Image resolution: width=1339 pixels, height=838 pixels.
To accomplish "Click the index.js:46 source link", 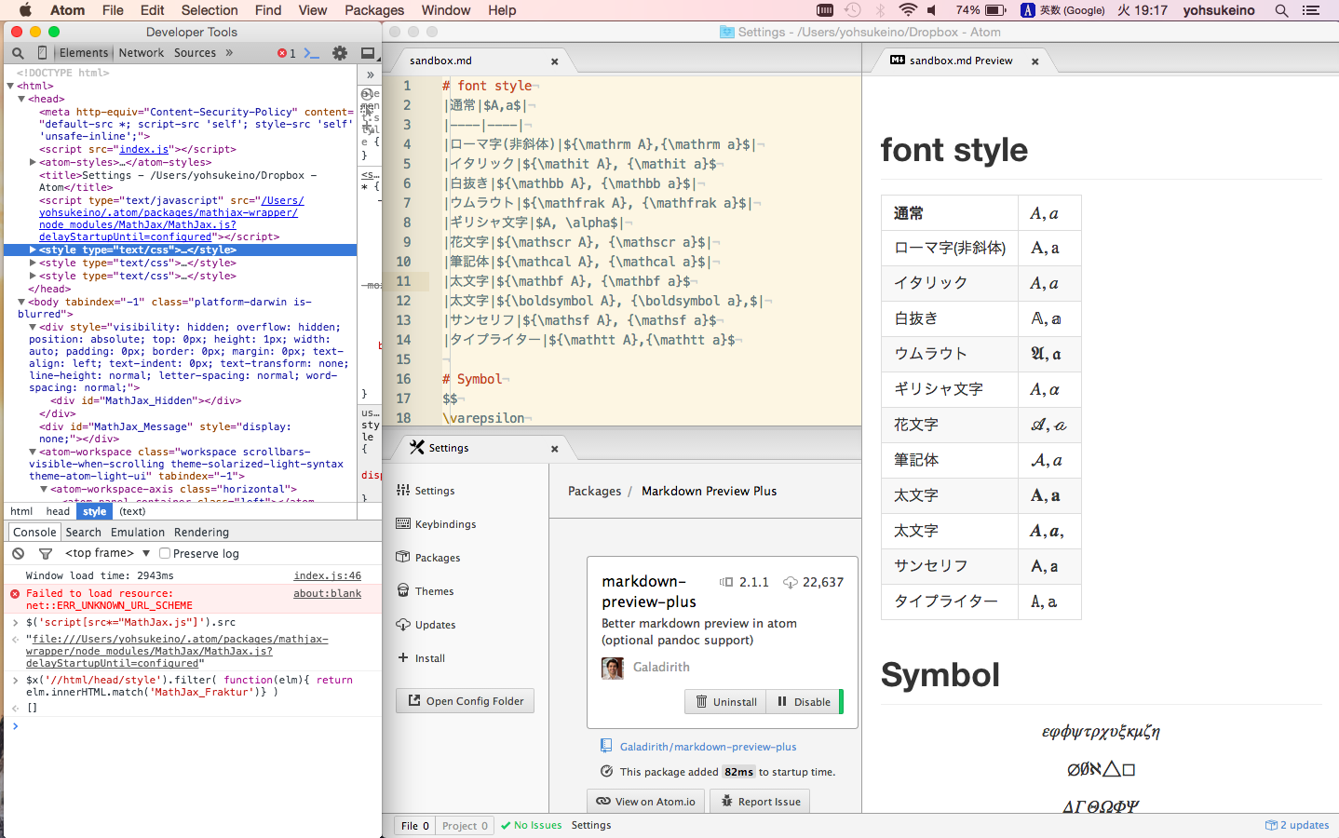I will coord(328,576).
